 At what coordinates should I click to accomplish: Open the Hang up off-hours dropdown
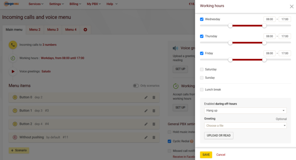coord(246,111)
